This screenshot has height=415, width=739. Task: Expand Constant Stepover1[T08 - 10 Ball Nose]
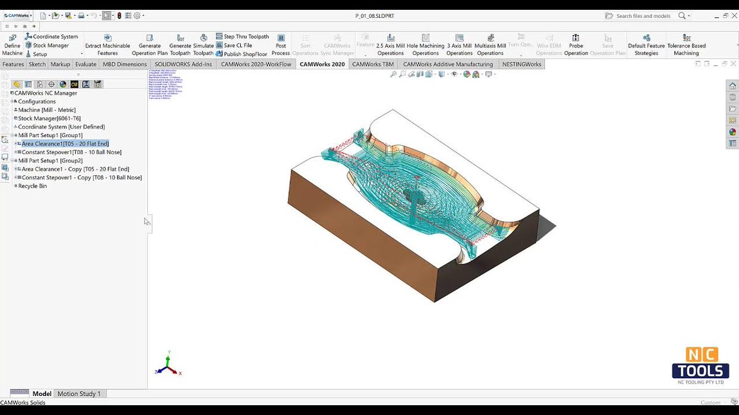click(x=15, y=152)
